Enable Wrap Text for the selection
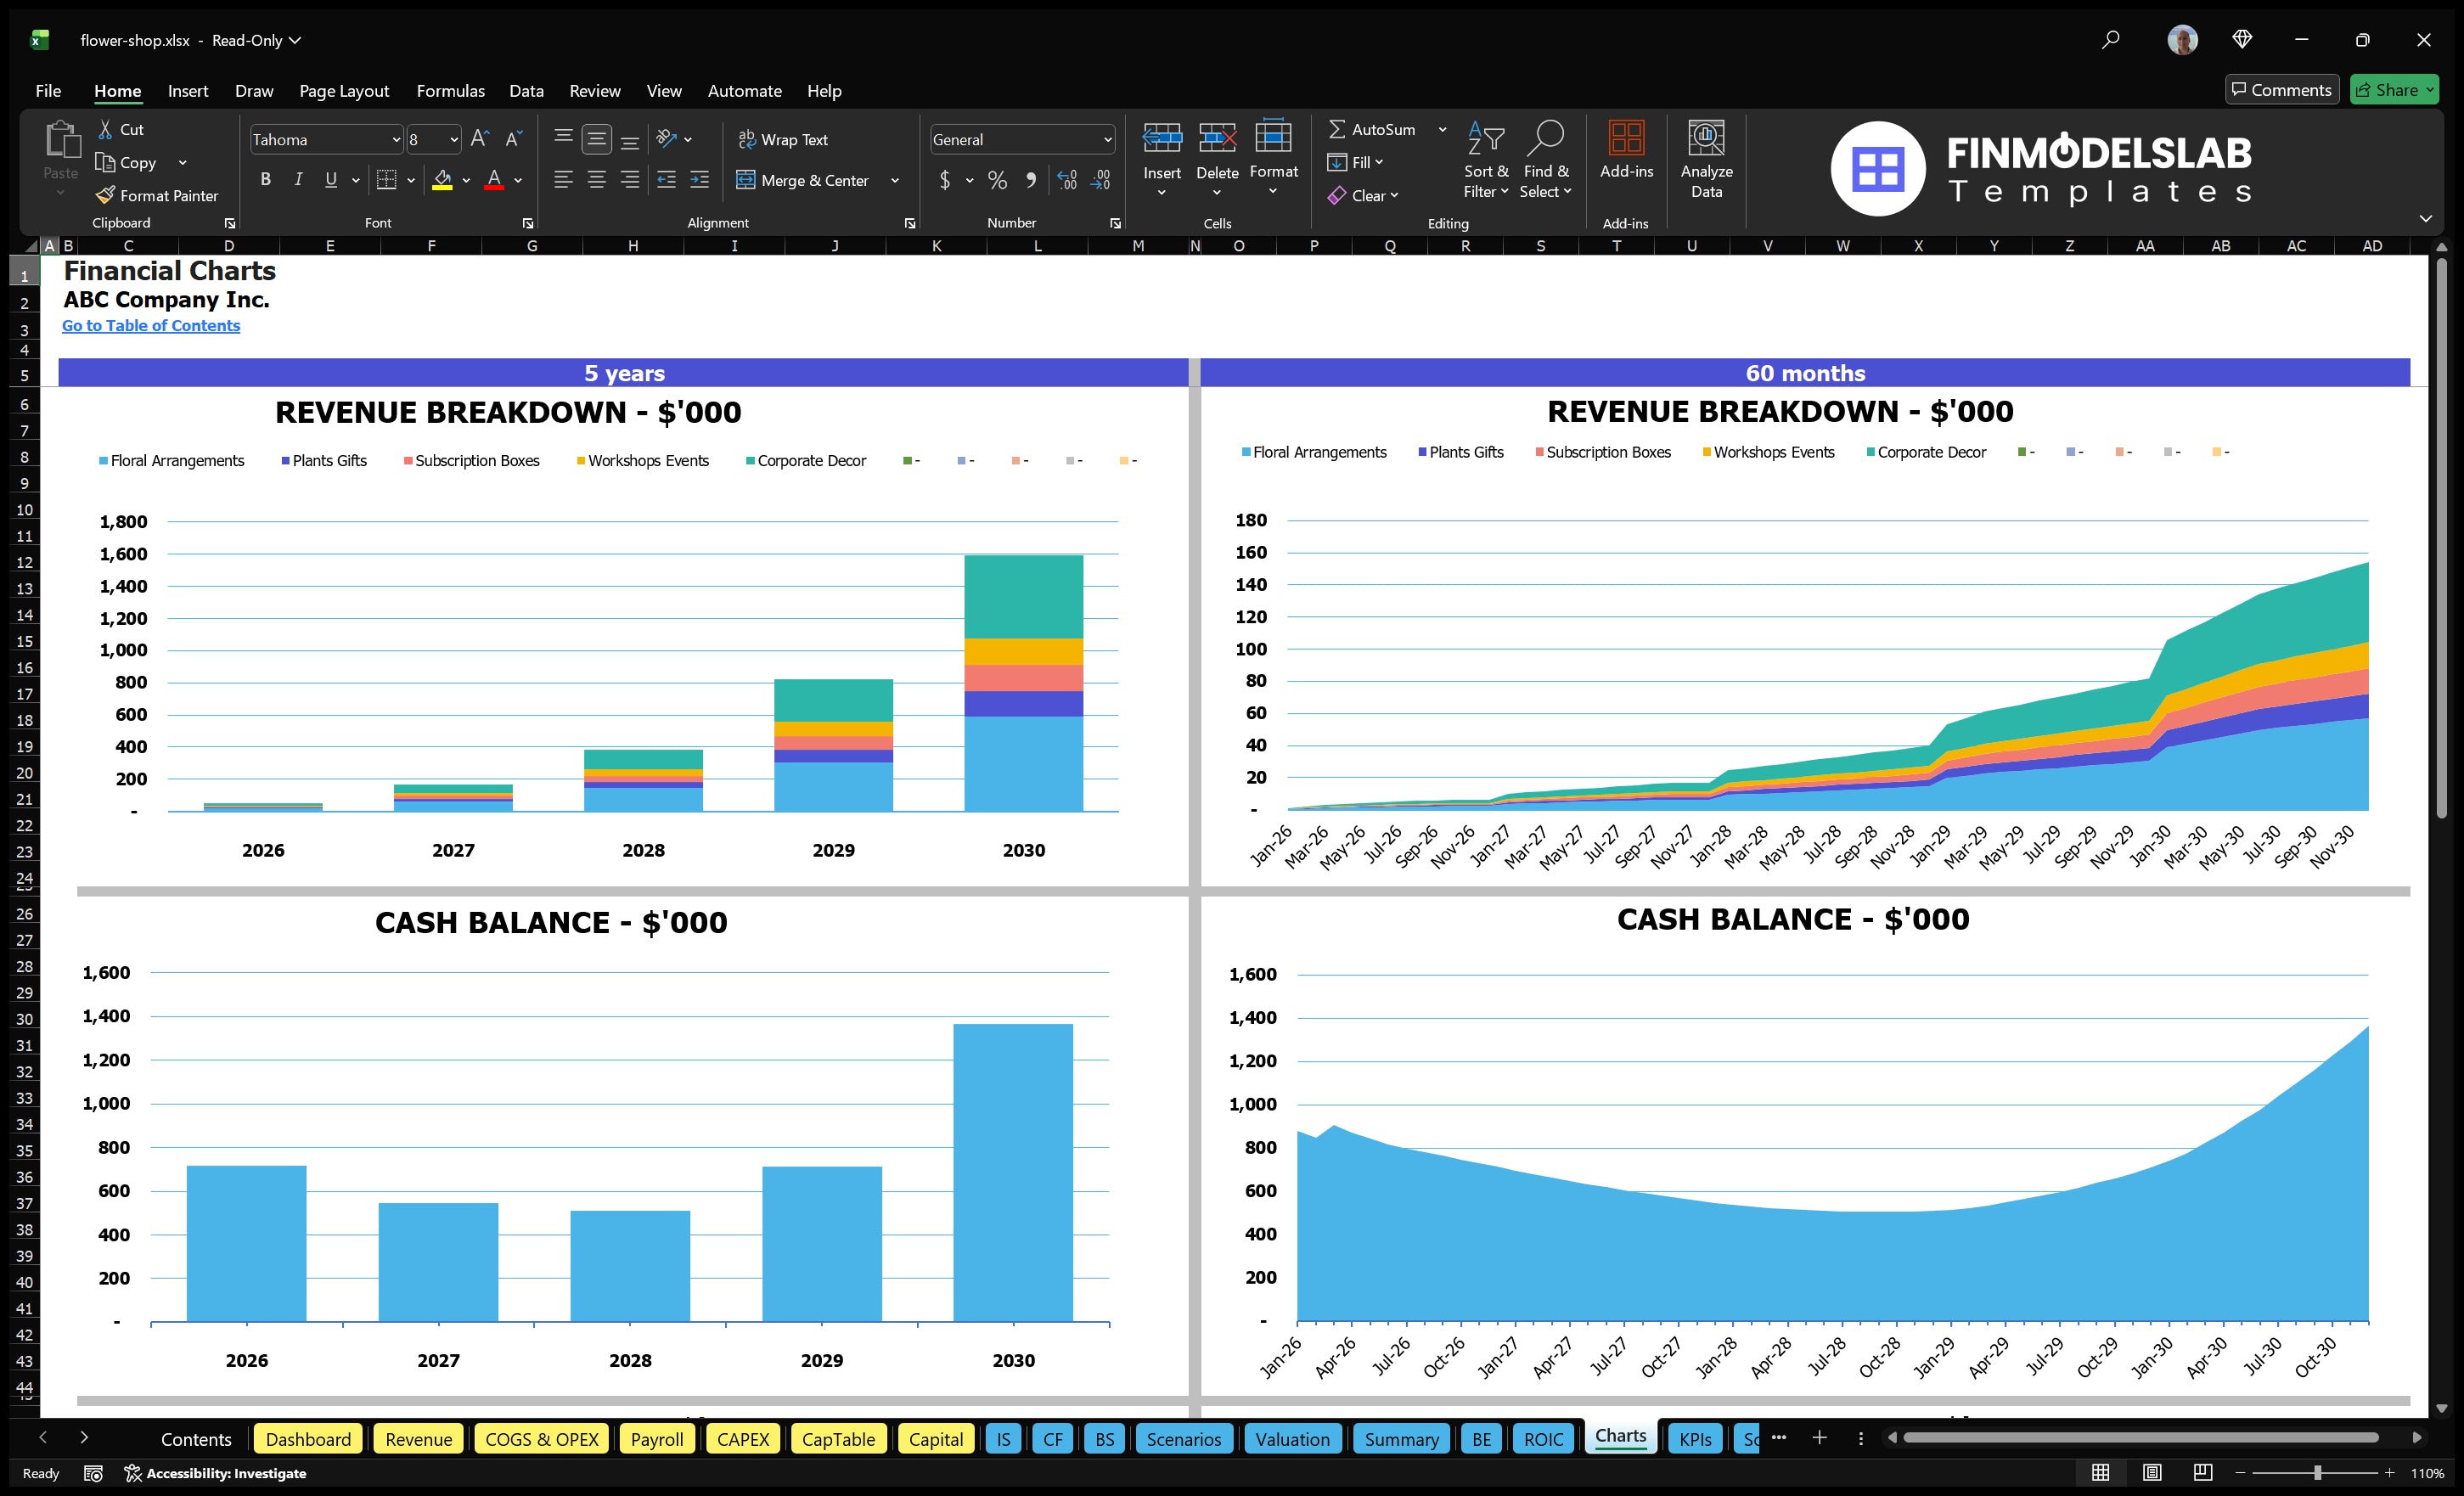The height and width of the screenshot is (1496, 2464). pos(784,139)
